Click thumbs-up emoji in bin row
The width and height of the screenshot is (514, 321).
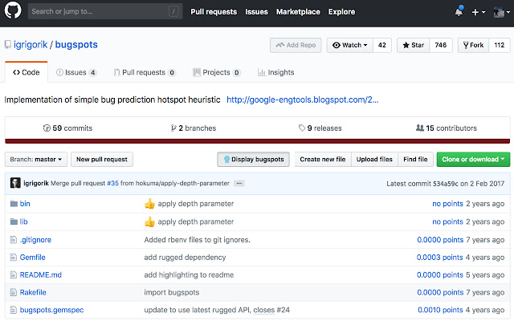pyautogui.click(x=149, y=204)
